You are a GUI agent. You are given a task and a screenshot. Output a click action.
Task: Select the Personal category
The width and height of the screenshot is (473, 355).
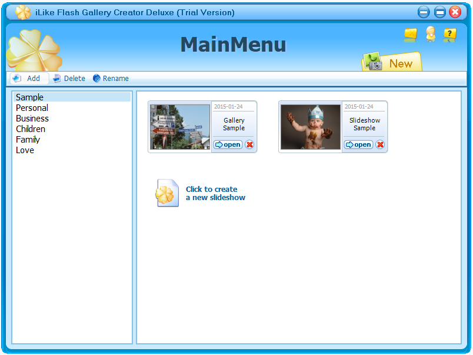coord(32,108)
